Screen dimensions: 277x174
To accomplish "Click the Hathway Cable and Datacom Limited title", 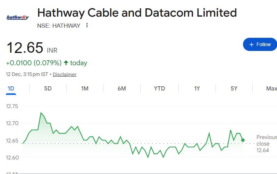I will (137, 13).
